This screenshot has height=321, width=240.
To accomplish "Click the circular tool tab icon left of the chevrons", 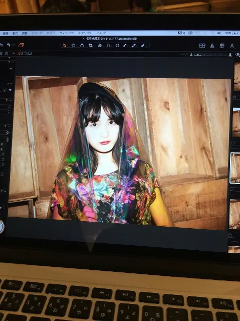I will pos(6,53).
